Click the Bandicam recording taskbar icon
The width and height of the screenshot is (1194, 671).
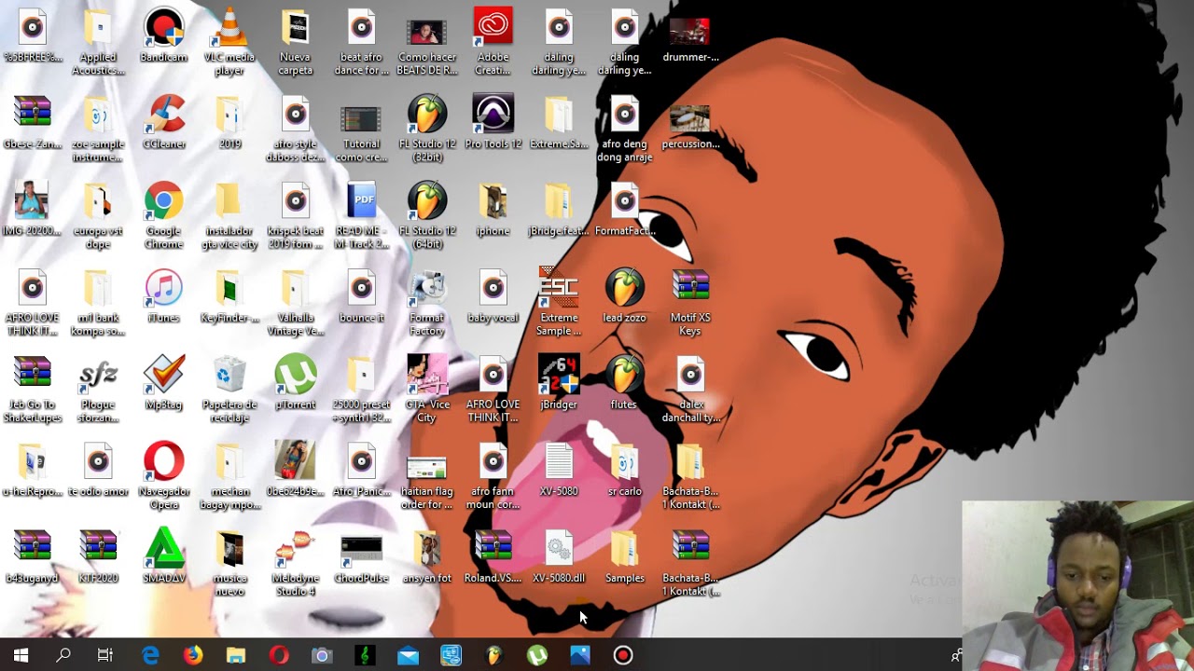click(623, 655)
